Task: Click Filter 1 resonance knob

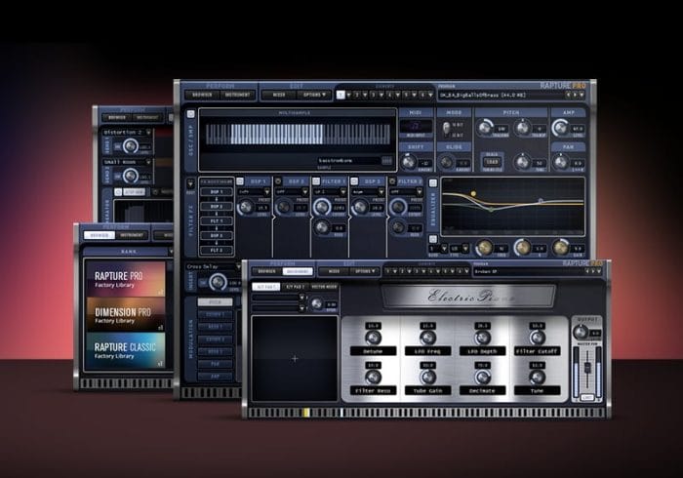Action: 322,227
